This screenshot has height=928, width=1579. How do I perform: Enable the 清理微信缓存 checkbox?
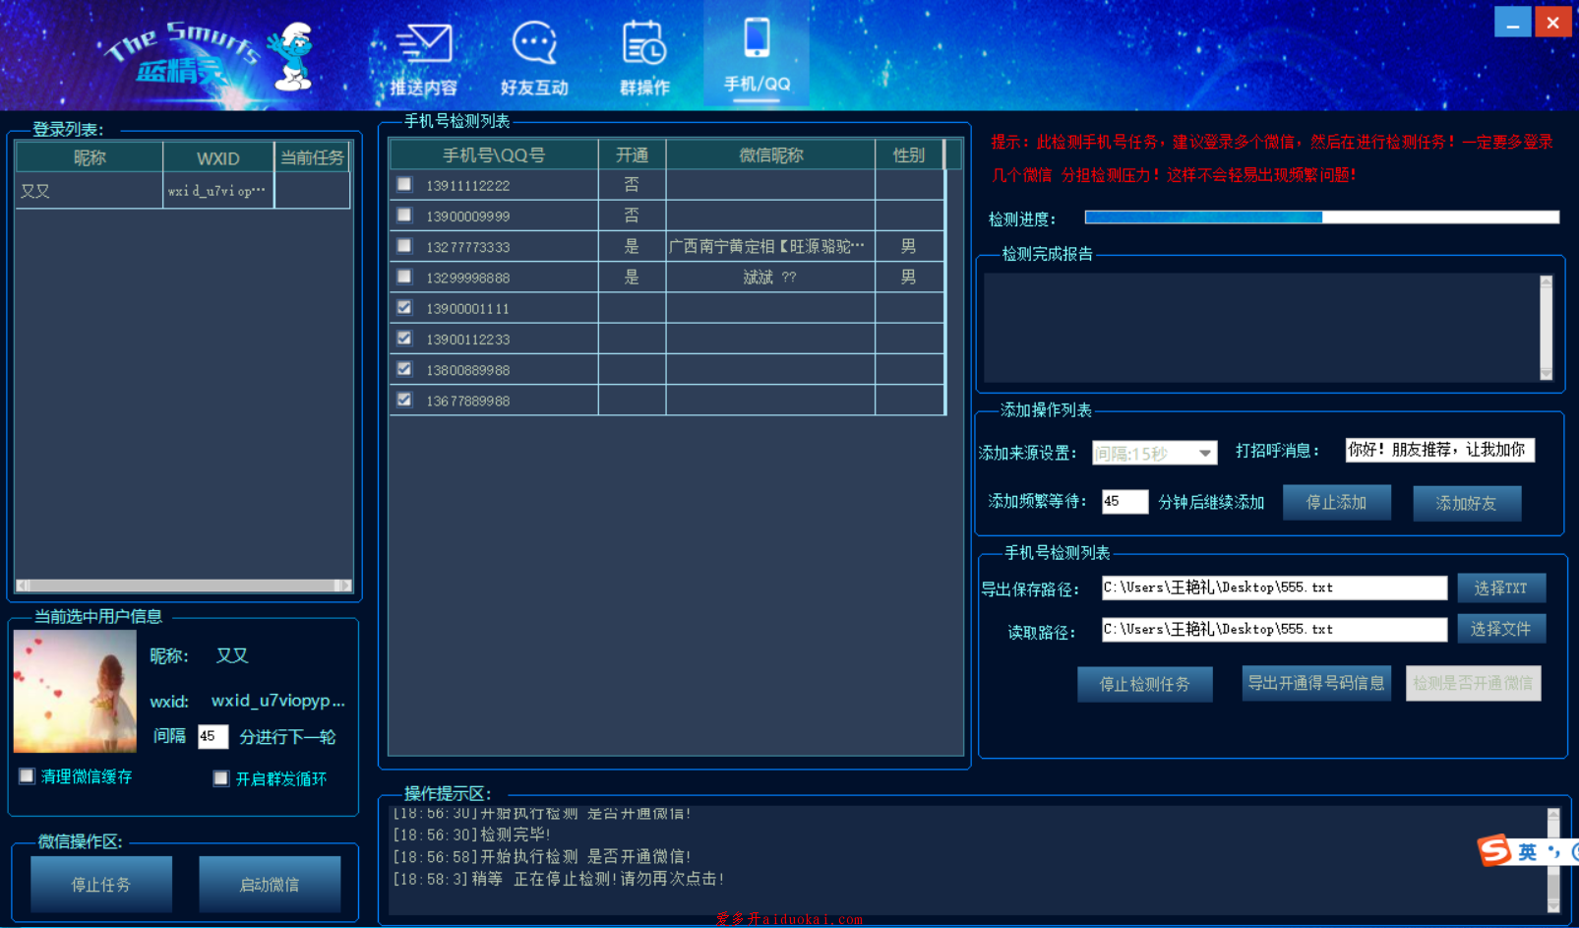pos(28,776)
